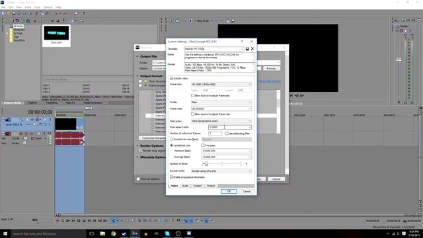
Task: Click the Loop Playback button in transport bar
Action: pos(63,220)
